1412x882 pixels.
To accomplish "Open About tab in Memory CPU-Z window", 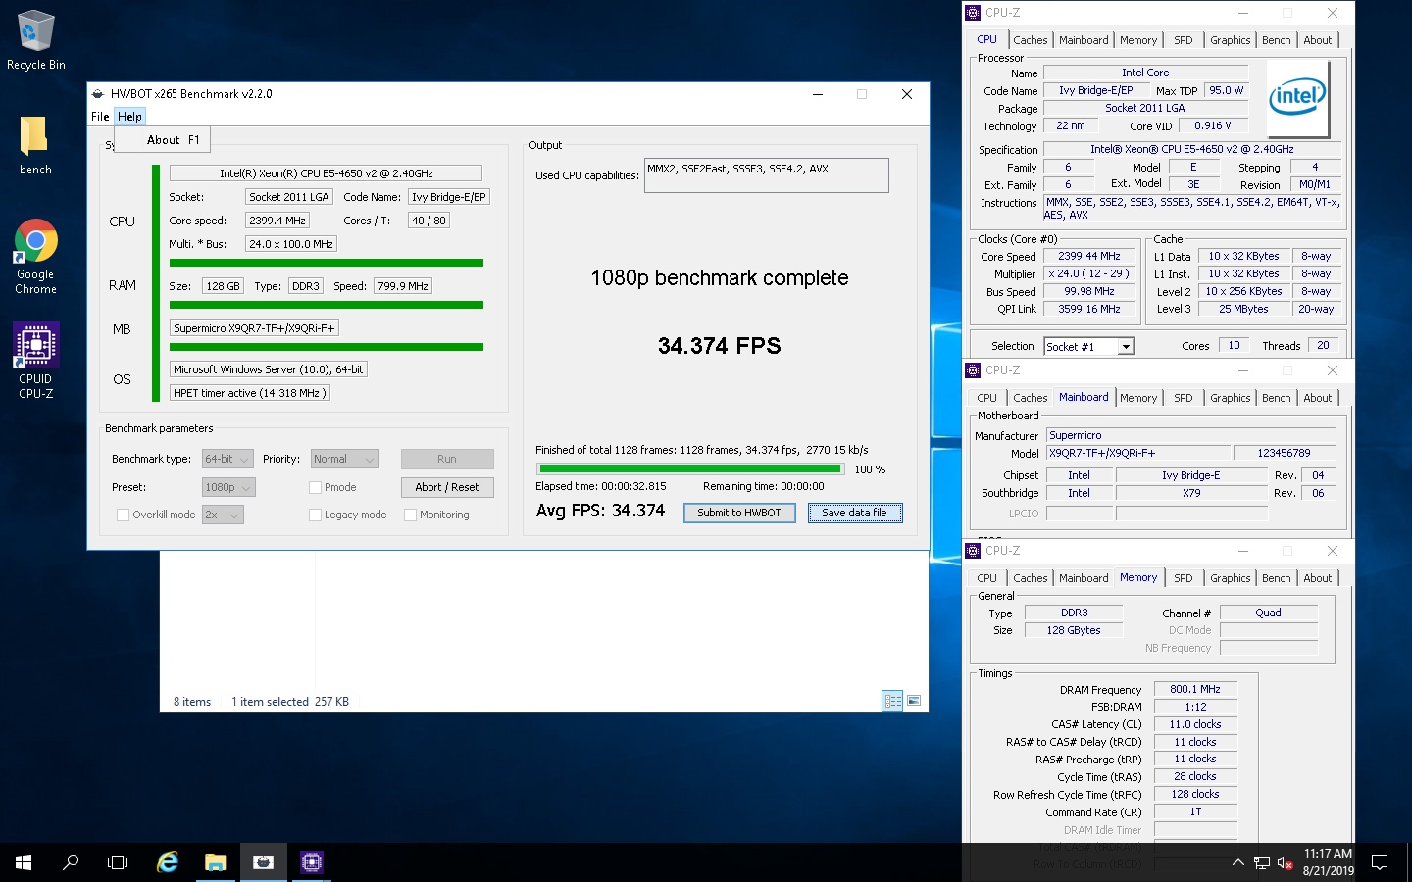I will pos(1318,578).
